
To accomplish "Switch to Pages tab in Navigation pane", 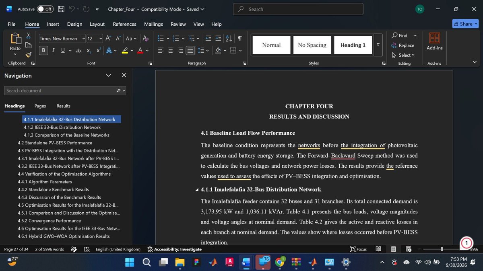I will click(40, 106).
